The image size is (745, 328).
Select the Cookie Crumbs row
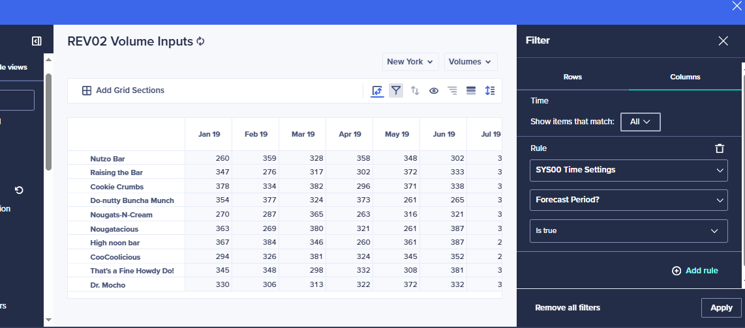coord(117,187)
